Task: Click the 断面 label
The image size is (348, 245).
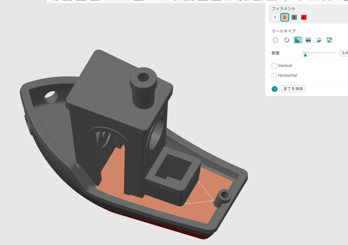Action: click(275, 53)
